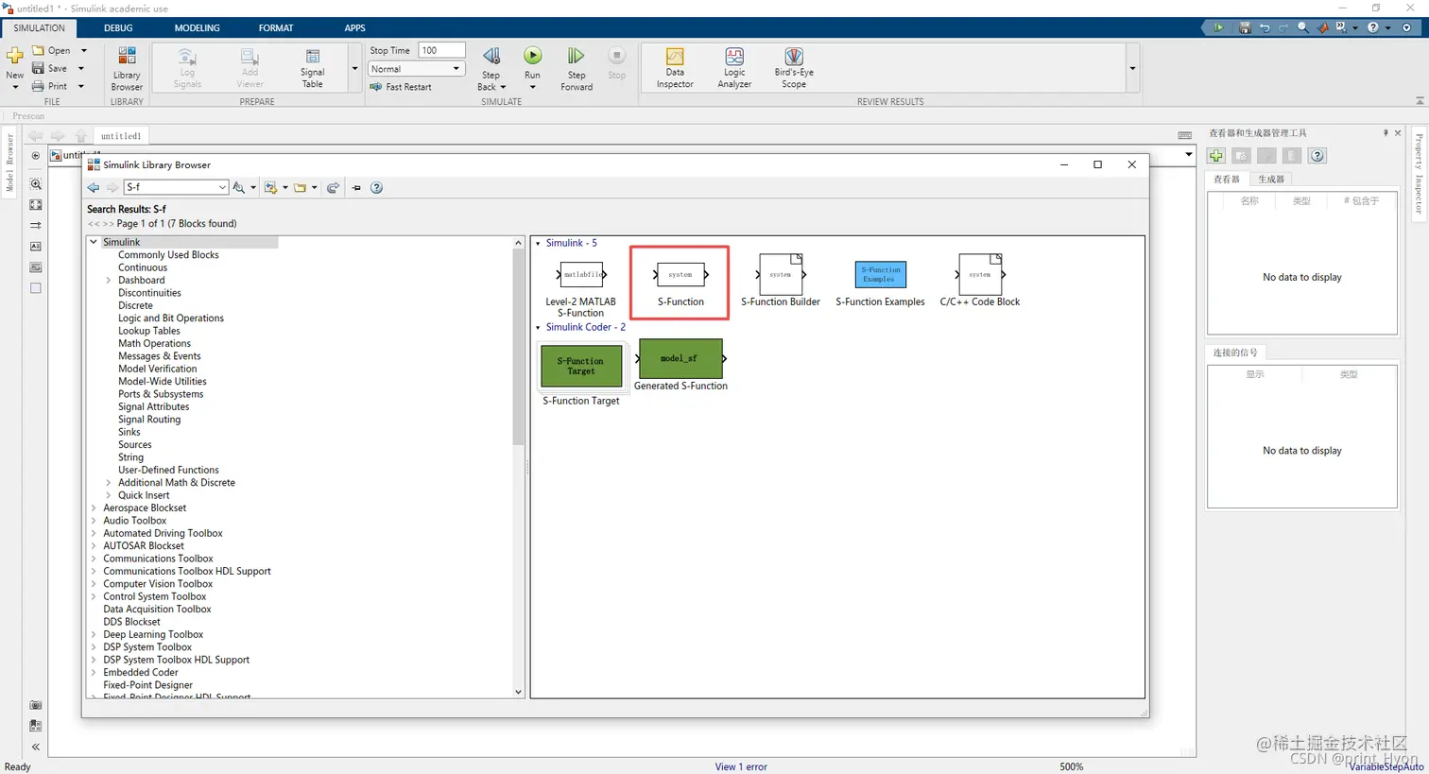Switch to the 生成器 tab
This screenshot has width=1429, height=774.
[x=1270, y=180]
